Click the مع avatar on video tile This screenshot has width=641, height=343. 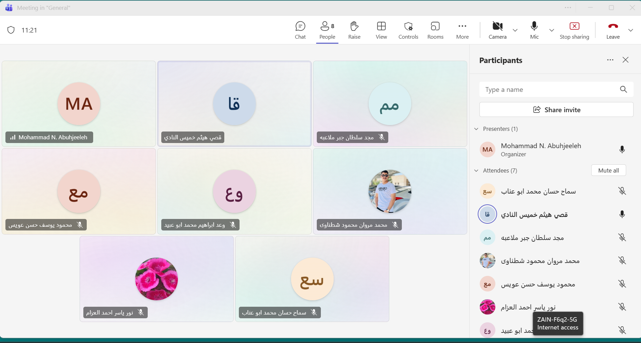click(79, 191)
